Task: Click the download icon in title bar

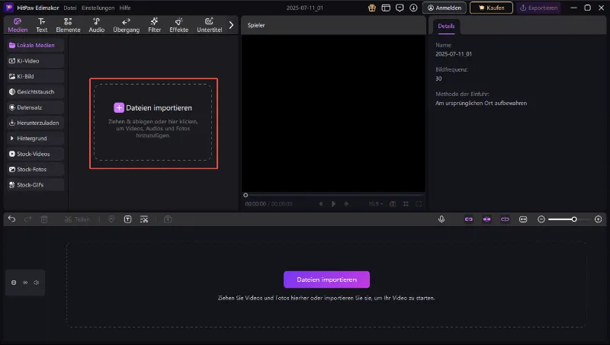Action: click(413, 8)
